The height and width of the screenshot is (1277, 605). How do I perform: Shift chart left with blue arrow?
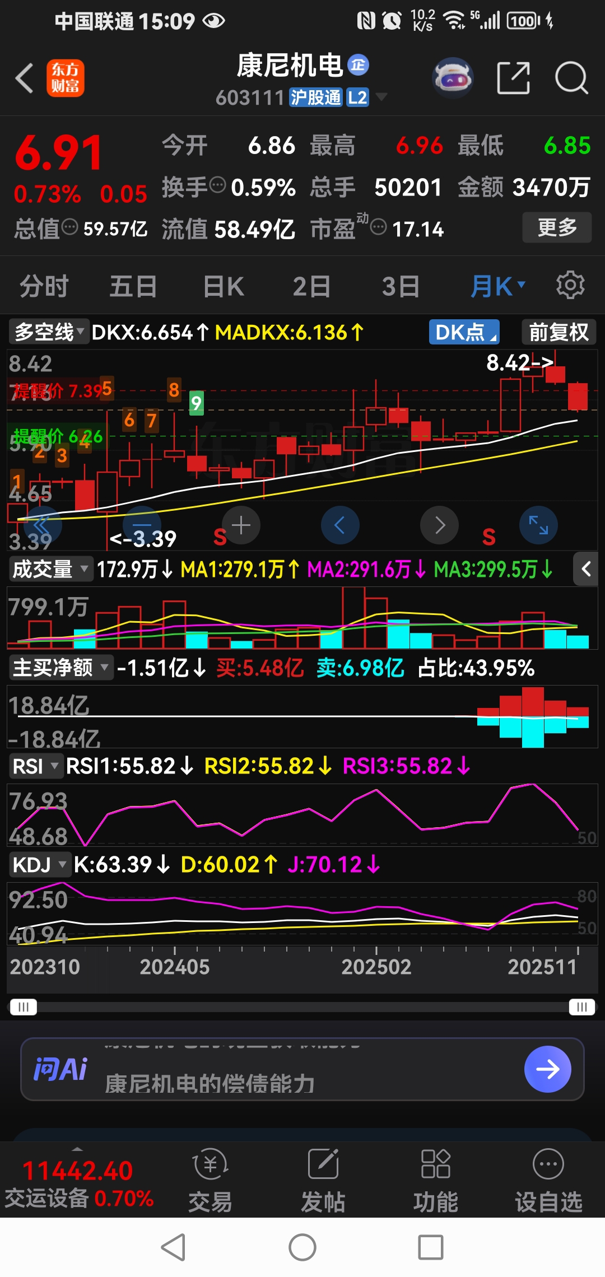click(x=340, y=525)
